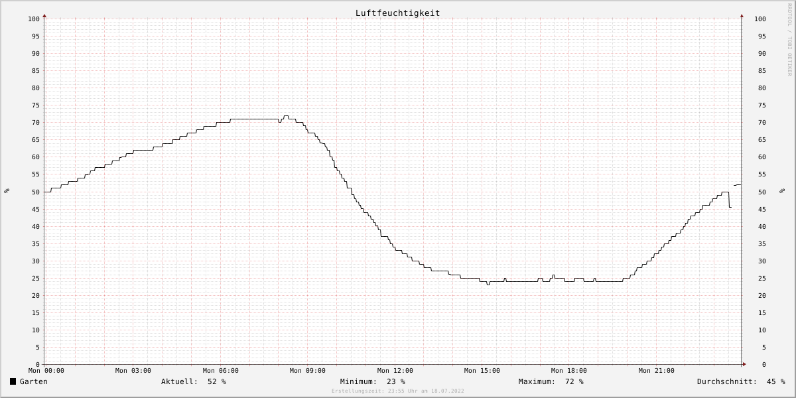Click the % unit label on right axis
This screenshot has width=796, height=398.
[782, 191]
